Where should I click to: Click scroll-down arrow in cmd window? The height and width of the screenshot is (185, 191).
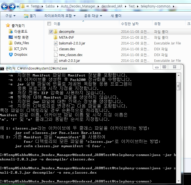point(179,181)
